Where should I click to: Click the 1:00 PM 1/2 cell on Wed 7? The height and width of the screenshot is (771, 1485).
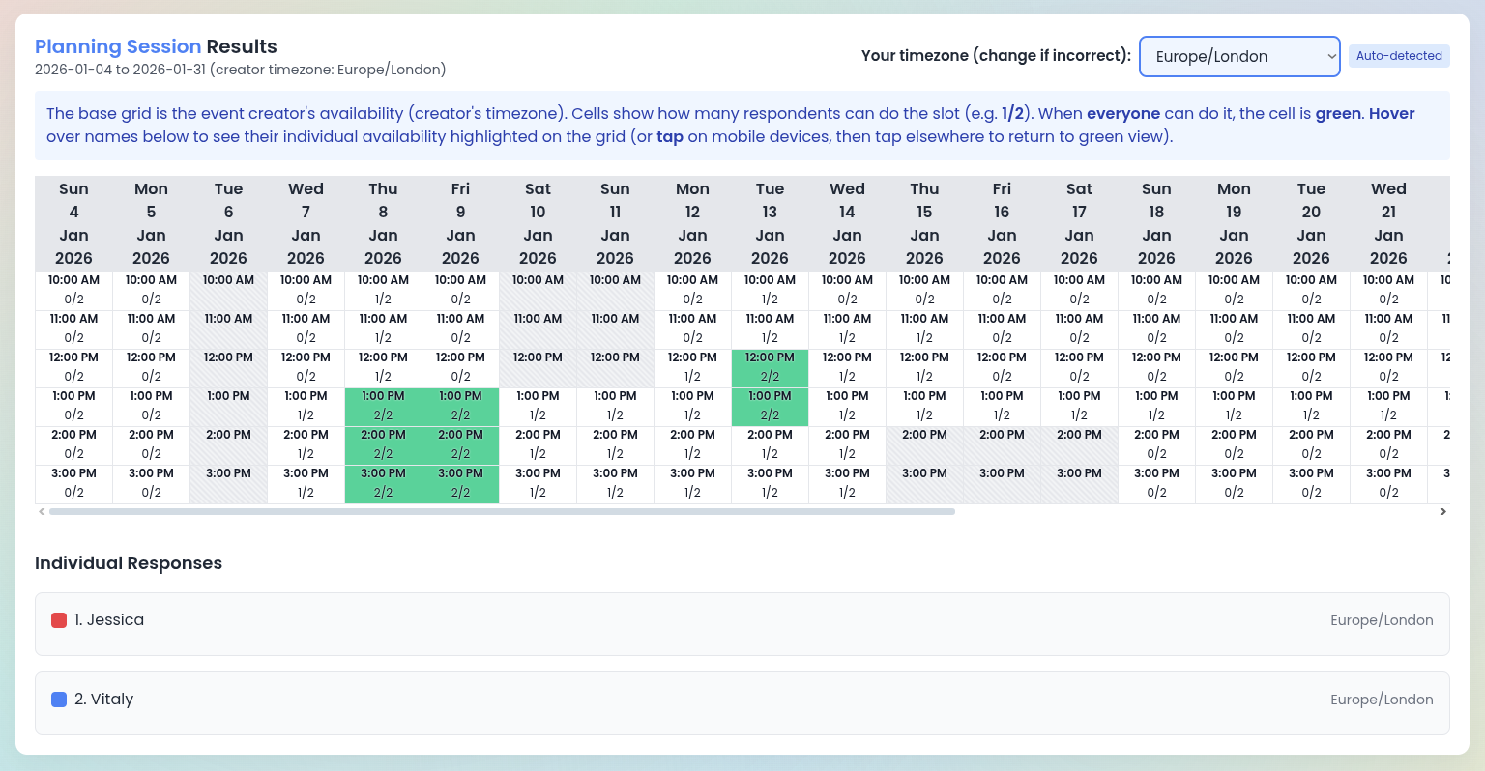306,407
